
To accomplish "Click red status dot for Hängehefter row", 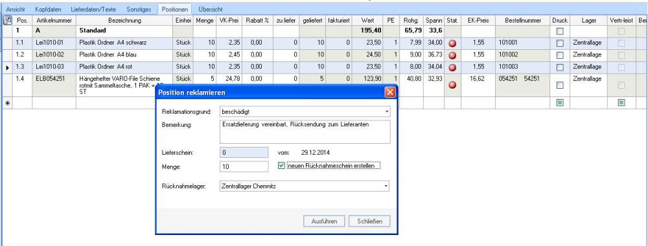I will click(x=452, y=85).
